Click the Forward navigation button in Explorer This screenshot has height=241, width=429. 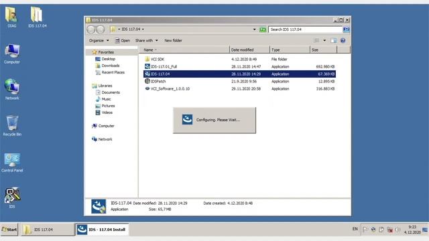coord(101,29)
